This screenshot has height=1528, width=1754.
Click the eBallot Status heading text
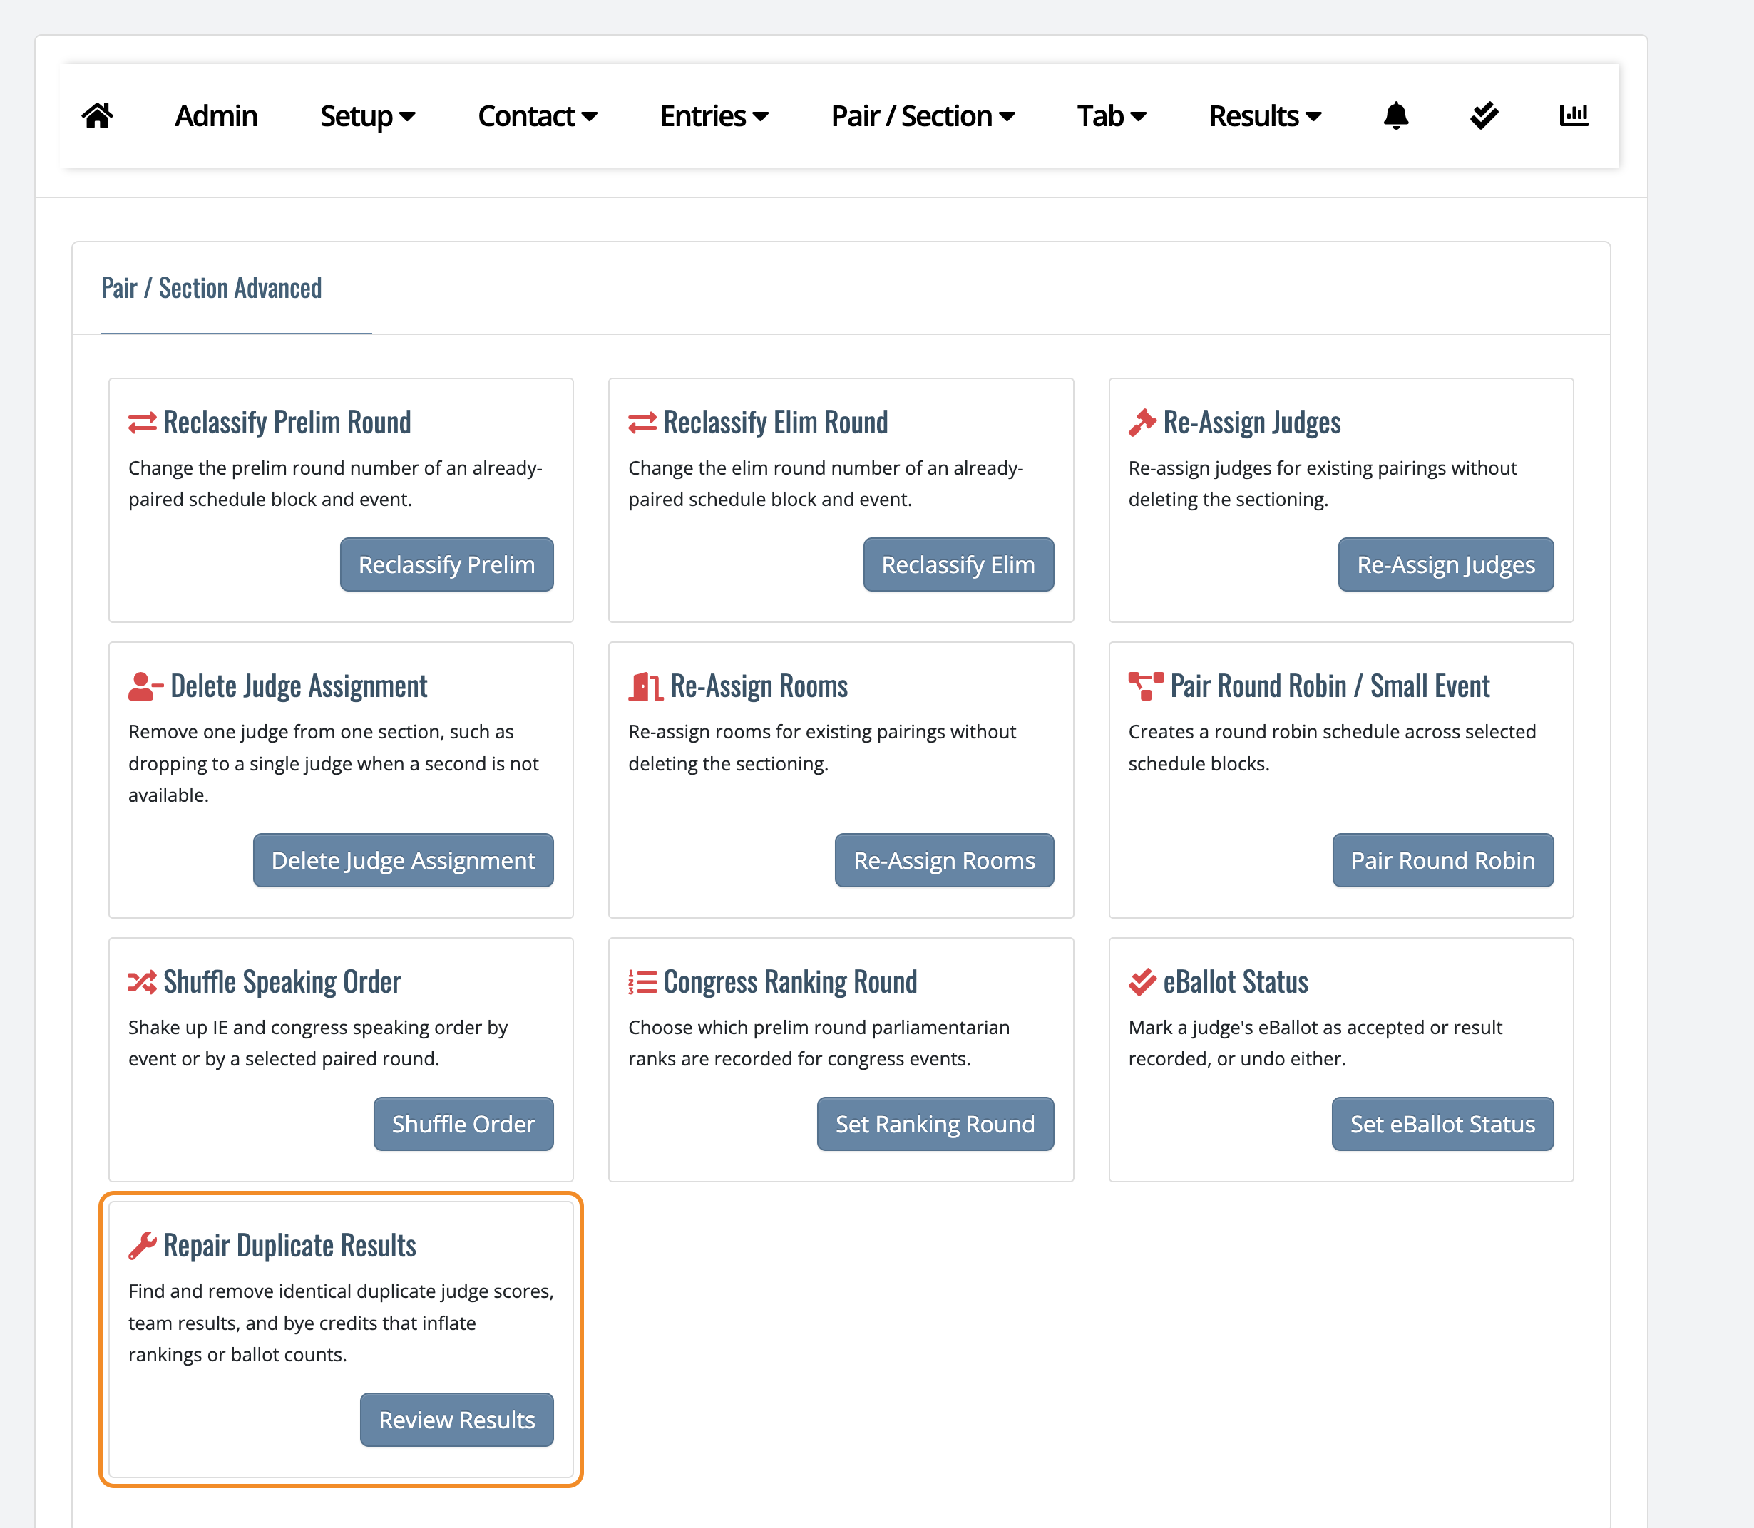click(x=1236, y=982)
